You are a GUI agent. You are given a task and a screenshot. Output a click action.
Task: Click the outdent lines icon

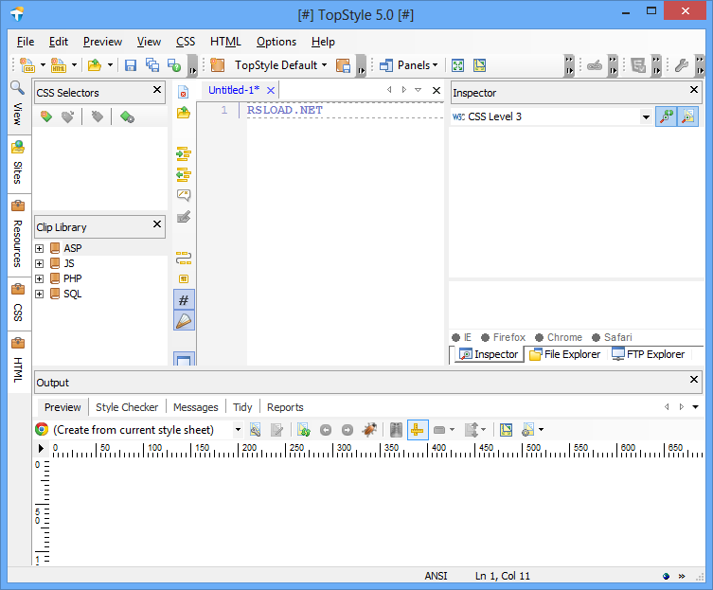click(x=184, y=174)
